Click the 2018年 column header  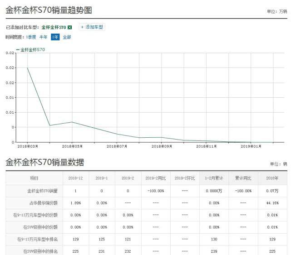pos(272,178)
